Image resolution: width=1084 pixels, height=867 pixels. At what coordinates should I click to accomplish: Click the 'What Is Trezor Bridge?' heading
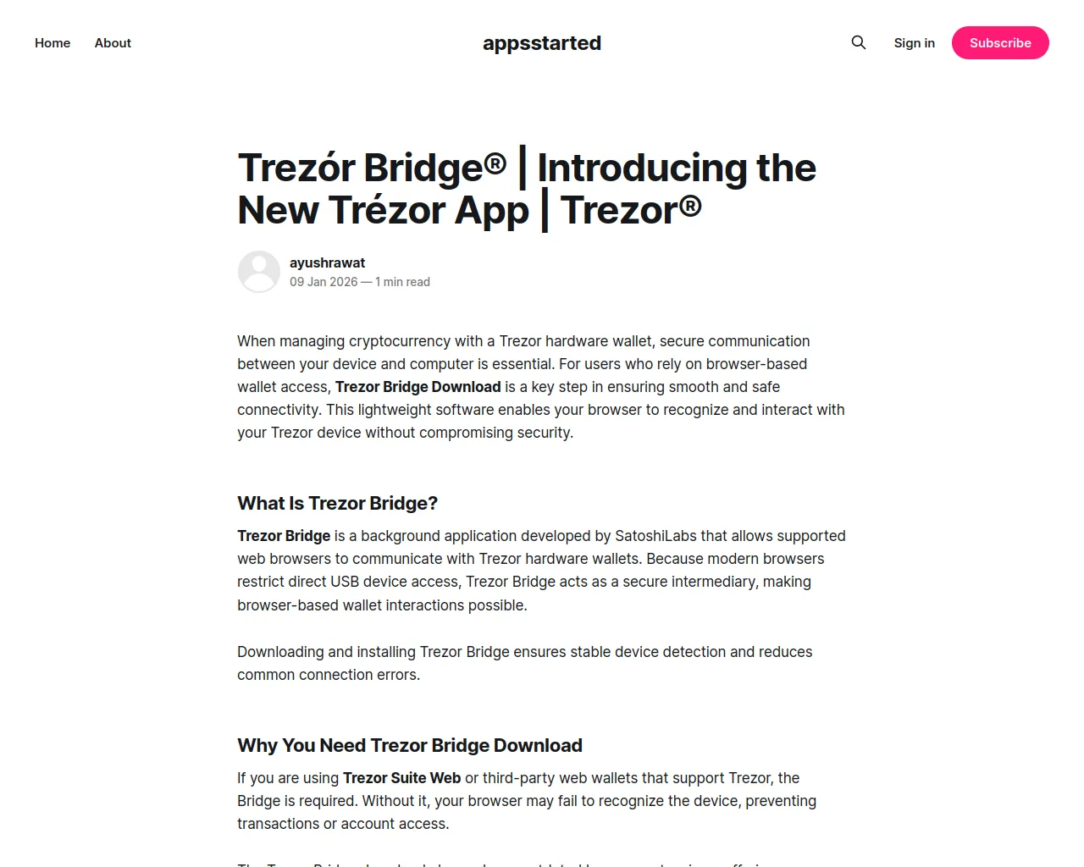pyautogui.click(x=338, y=504)
